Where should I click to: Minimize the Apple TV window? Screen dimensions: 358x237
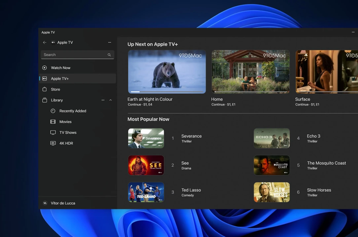coord(353,32)
